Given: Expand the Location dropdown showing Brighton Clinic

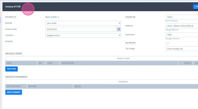Looking at the screenshot, I should pyautogui.click(x=83, y=35).
